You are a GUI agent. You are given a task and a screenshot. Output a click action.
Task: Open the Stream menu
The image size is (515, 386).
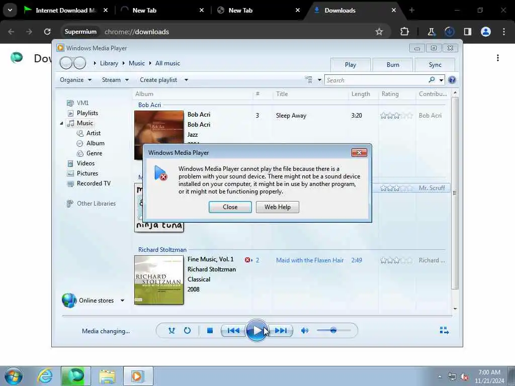pyautogui.click(x=115, y=80)
